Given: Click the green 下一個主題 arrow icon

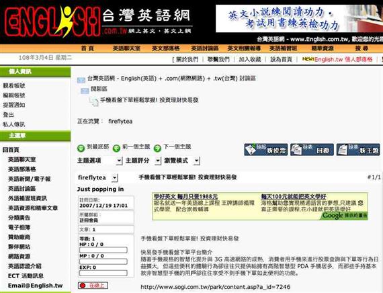Looking at the screenshot, I should tap(157, 148).
